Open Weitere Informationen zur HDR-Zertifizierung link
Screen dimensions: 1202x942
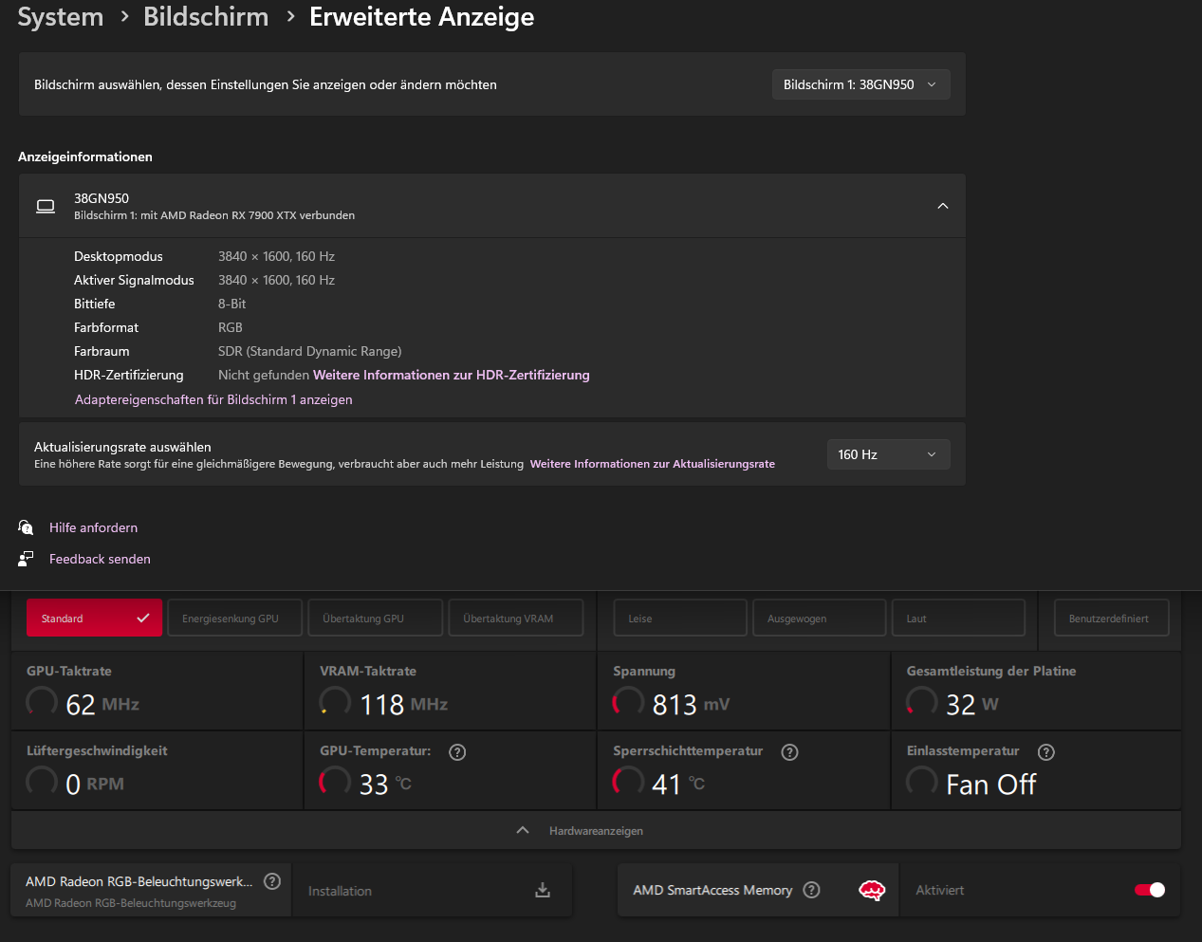coord(452,375)
